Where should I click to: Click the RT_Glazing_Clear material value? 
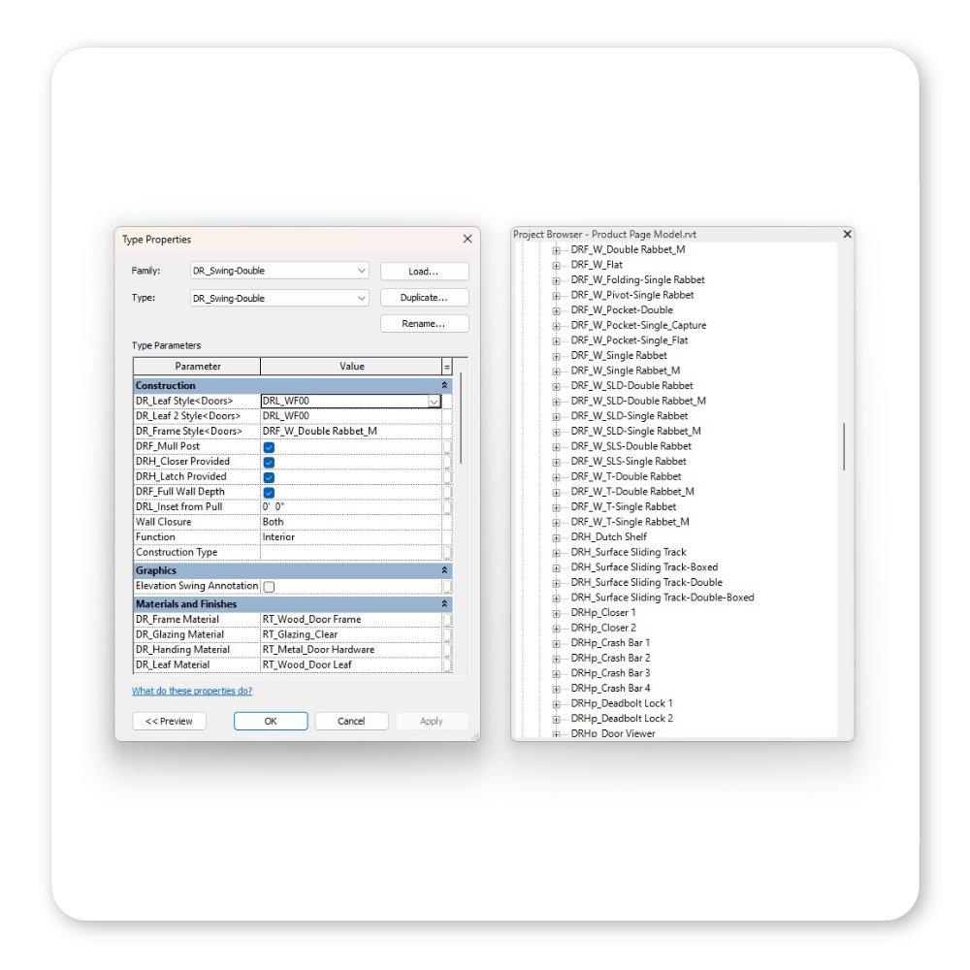point(351,634)
